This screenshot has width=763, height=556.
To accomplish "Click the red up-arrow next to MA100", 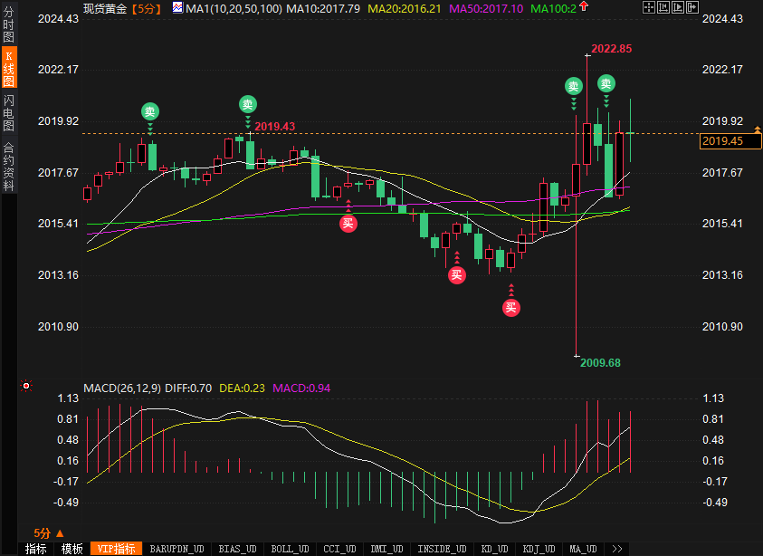I will tap(582, 7).
